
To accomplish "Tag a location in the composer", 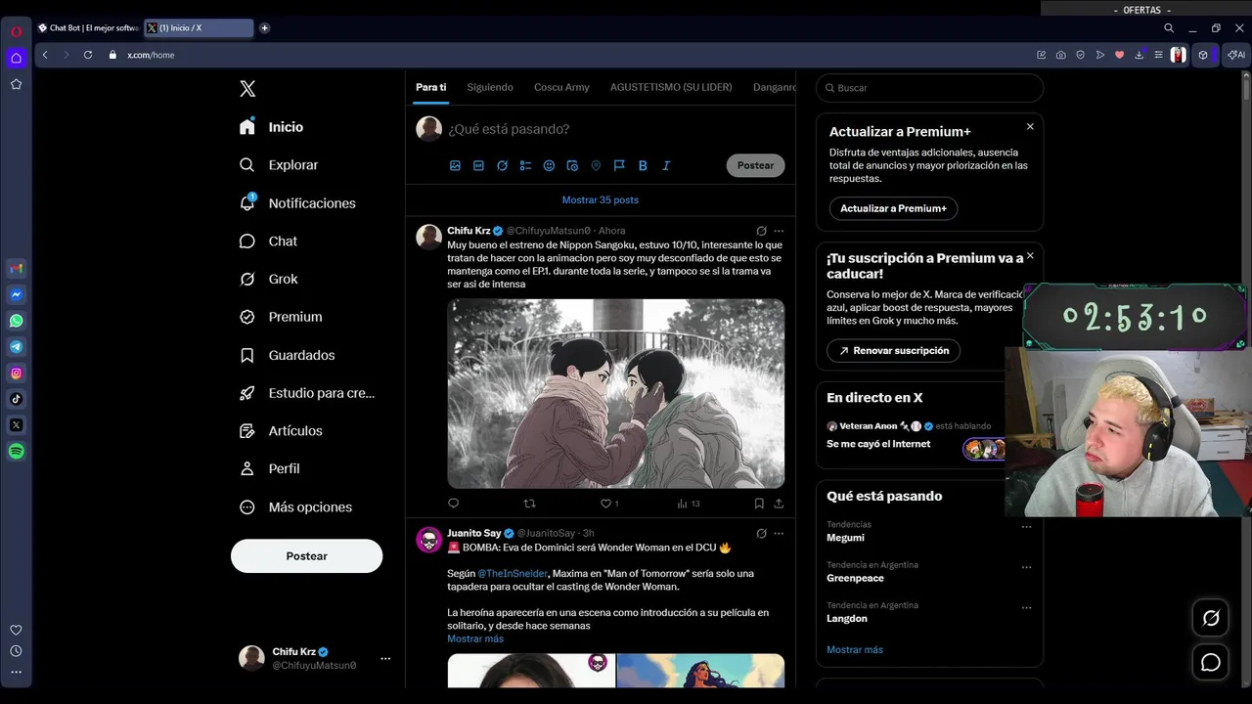I will tap(596, 165).
